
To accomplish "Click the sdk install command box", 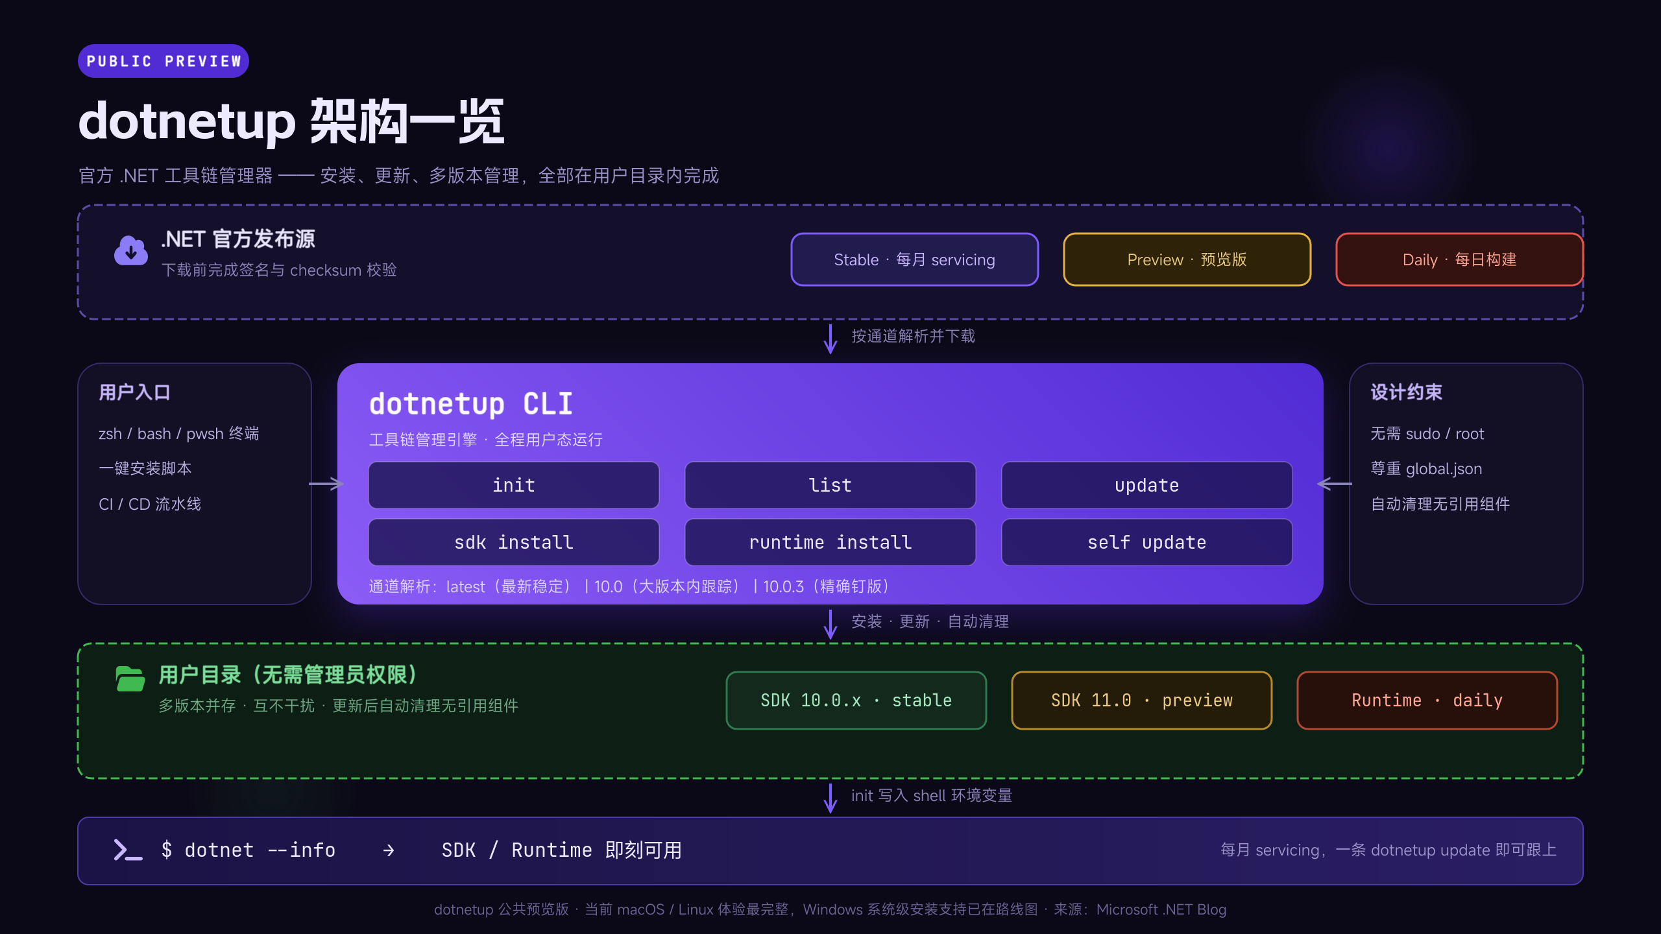I will pyautogui.click(x=514, y=542).
